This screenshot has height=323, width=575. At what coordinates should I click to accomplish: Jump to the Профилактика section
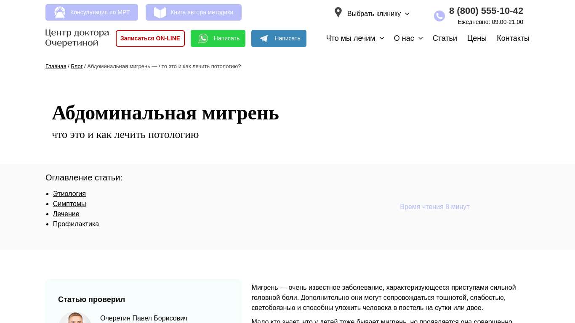click(x=76, y=224)
